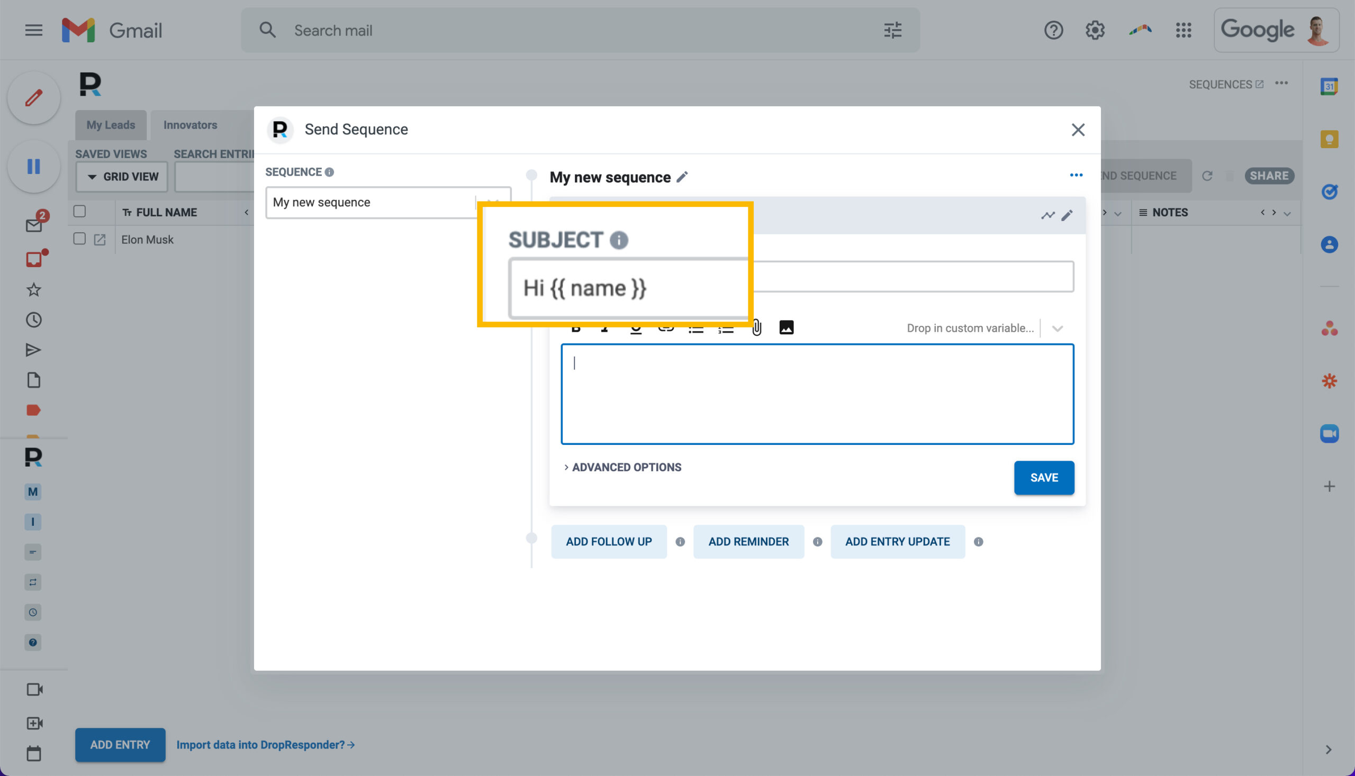Click the info icon beside SUBJECT
The height and width of the screenshot is (776, 1355).
click(619, 240)
